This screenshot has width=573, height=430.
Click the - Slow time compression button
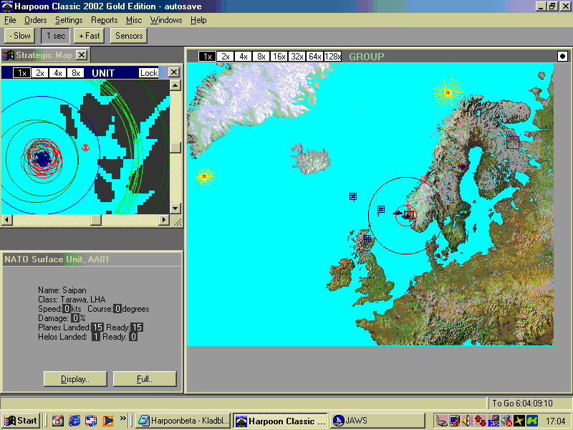pos(20,36)
